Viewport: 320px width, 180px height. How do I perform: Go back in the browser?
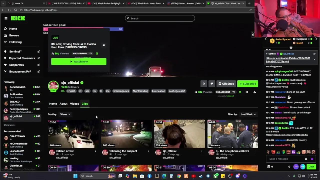coord(3,10)
